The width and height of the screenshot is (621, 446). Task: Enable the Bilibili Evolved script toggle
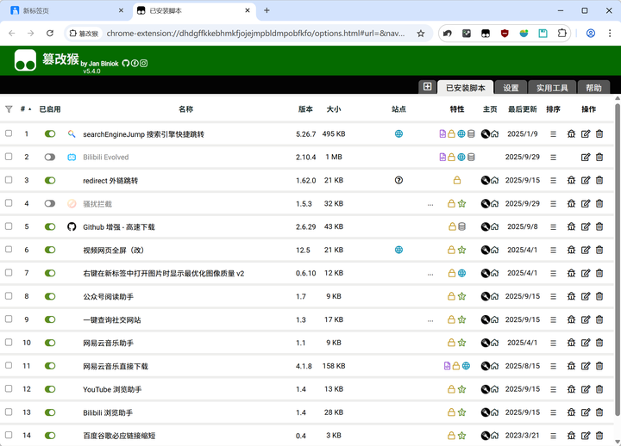(x=50, y=157)
